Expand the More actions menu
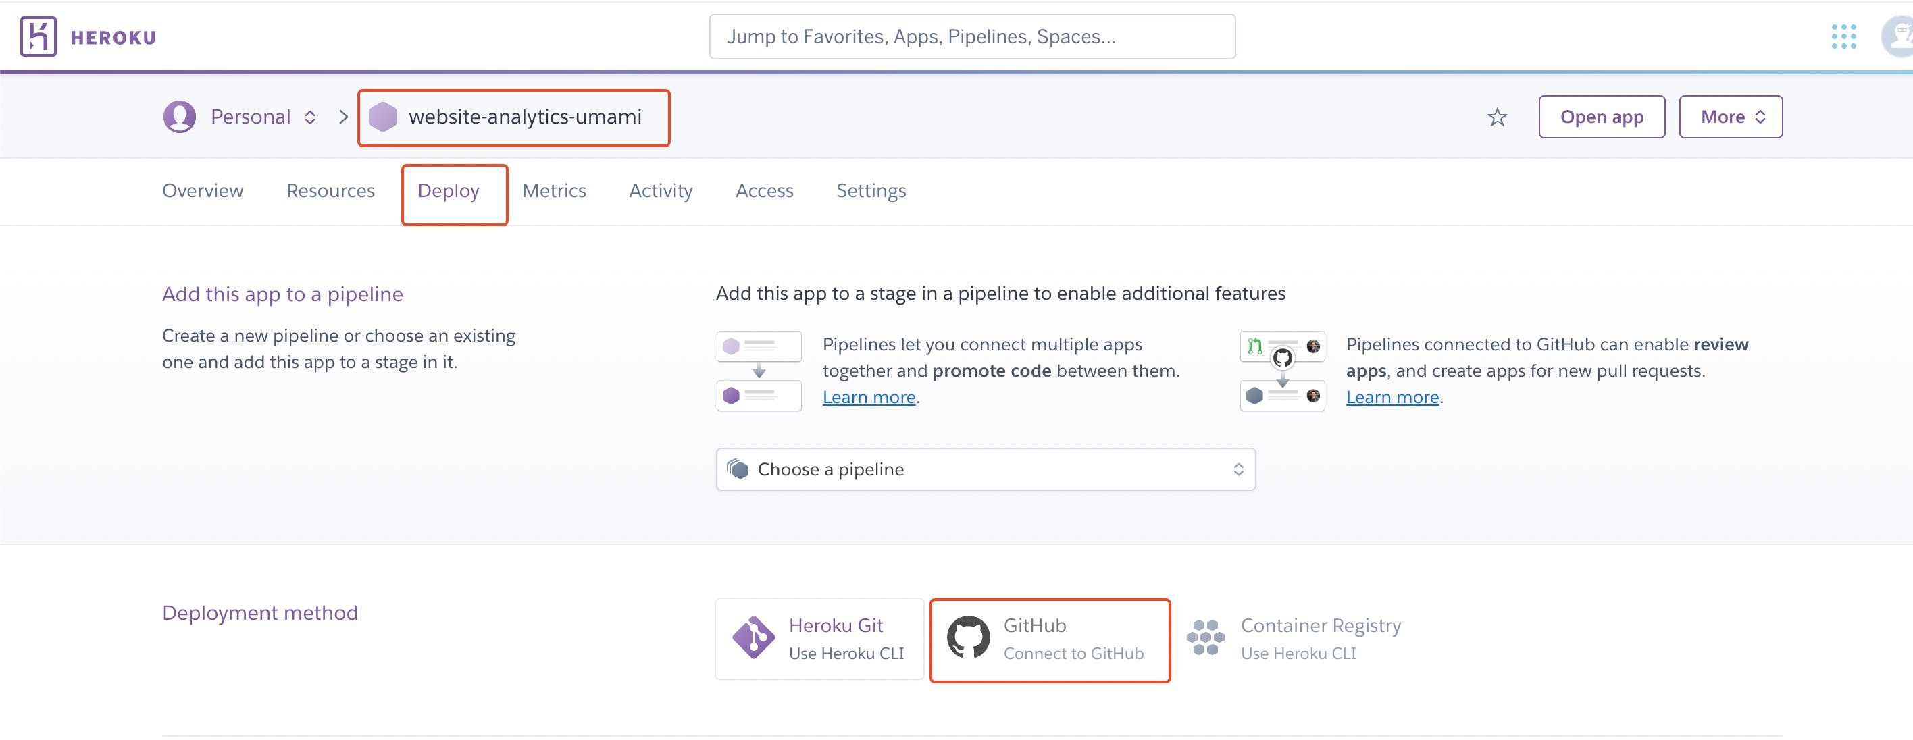 (1731, 117)
